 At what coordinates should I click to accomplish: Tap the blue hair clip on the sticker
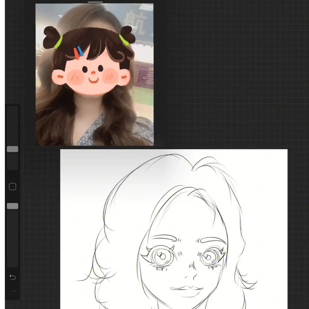coord(81,51)
